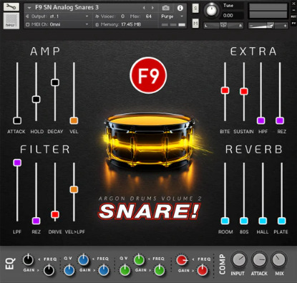The image size is (297, 283).
Task: Click the camera snapshot icon
Action: pos(165,8)
